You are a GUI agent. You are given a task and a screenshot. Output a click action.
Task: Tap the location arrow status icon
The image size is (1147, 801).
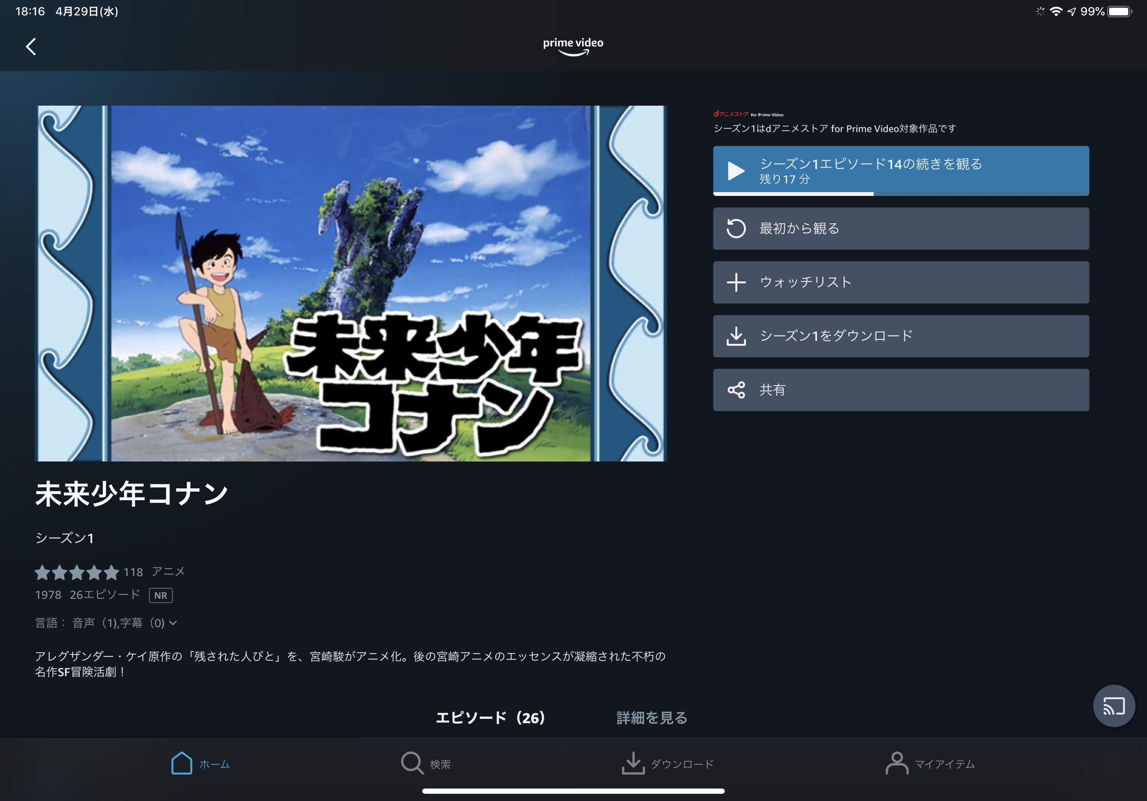[x=1072, y=12]
